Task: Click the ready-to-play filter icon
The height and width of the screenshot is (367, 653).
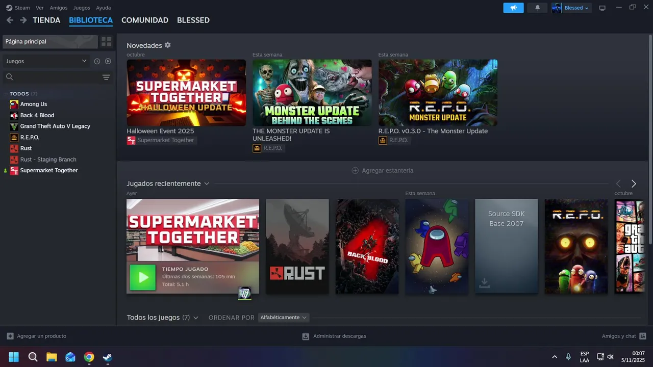Action: click(108, 61)
